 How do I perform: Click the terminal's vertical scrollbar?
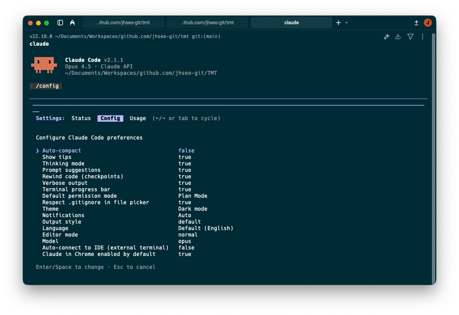point(434,158)
